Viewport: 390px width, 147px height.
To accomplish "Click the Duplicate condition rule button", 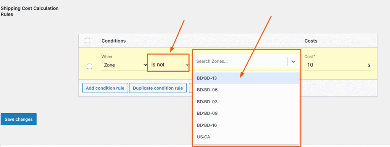I will [158, 88].
